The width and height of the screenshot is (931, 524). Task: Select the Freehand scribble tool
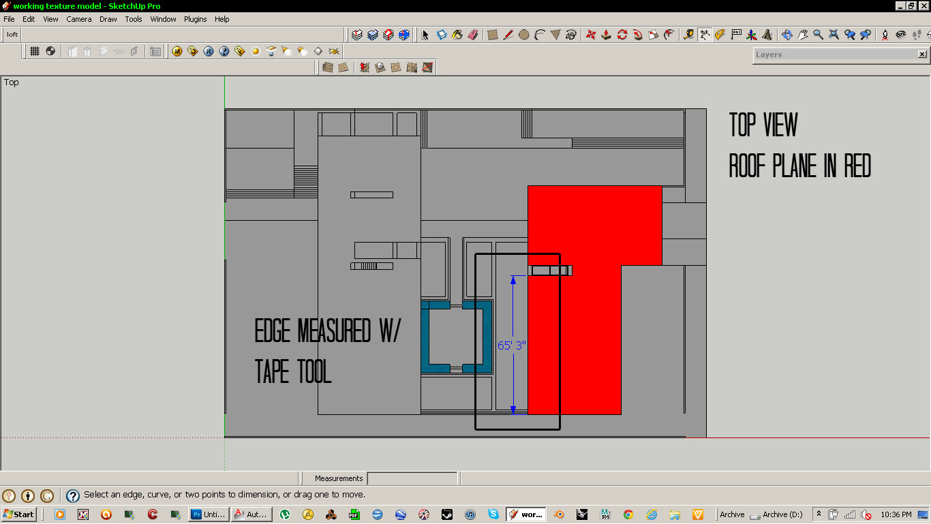571,35
